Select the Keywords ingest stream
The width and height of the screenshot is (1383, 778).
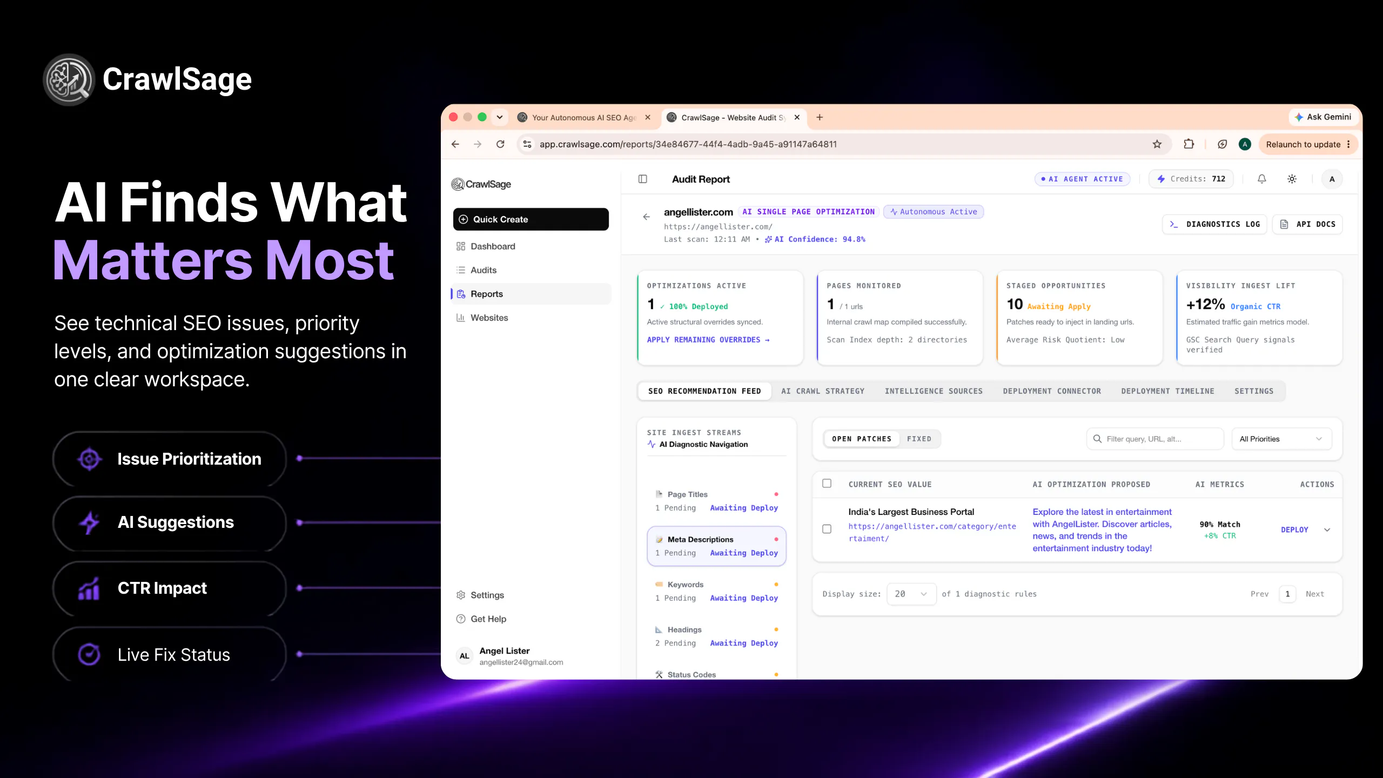(x=716, y=591)
